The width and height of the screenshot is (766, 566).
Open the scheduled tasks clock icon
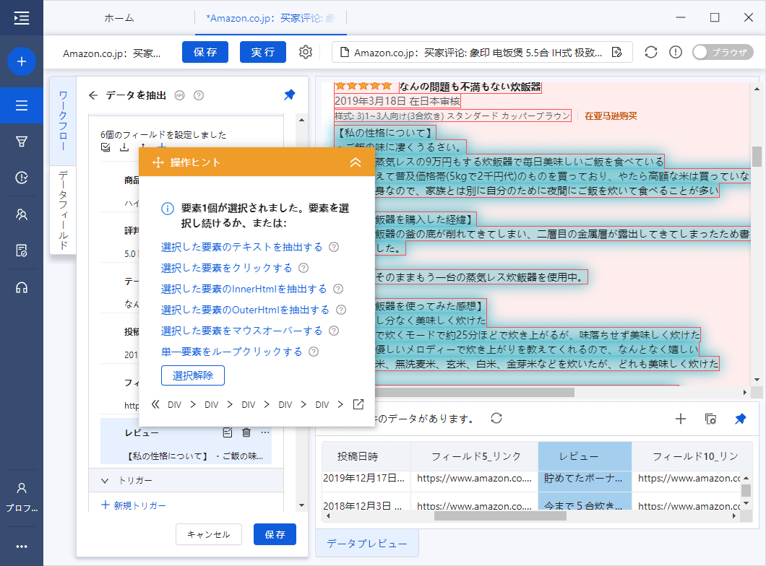point(22,178)
